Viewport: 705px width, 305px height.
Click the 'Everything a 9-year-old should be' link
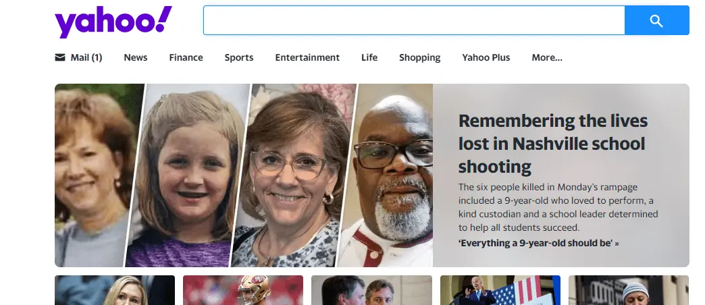click(x=538, y=243)
